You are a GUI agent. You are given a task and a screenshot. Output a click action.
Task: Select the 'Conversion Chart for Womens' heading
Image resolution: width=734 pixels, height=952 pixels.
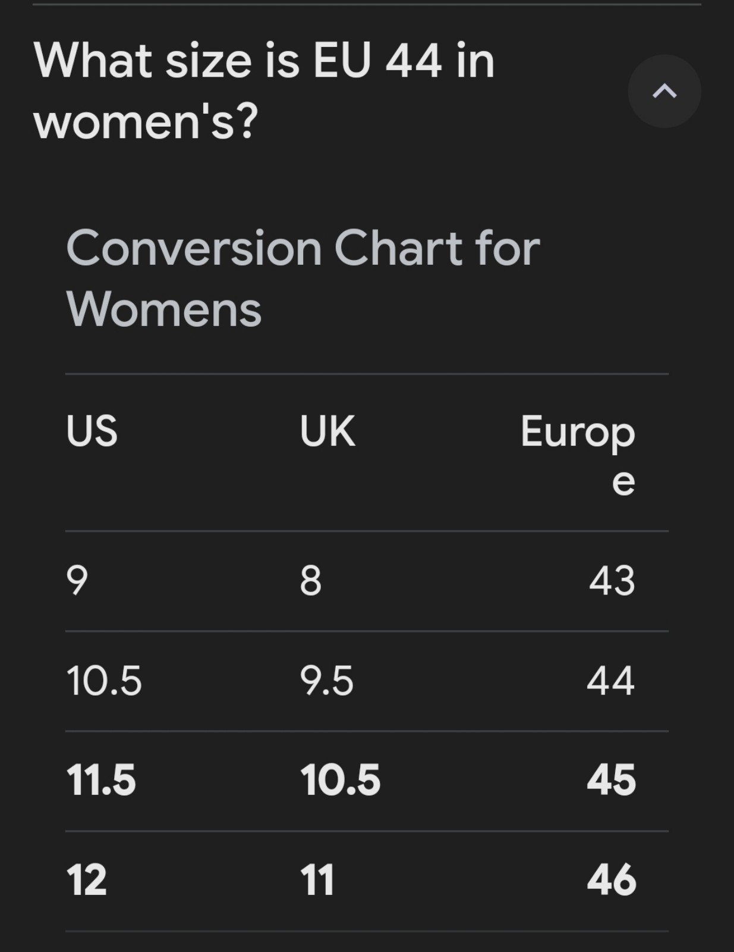point(303,278)
